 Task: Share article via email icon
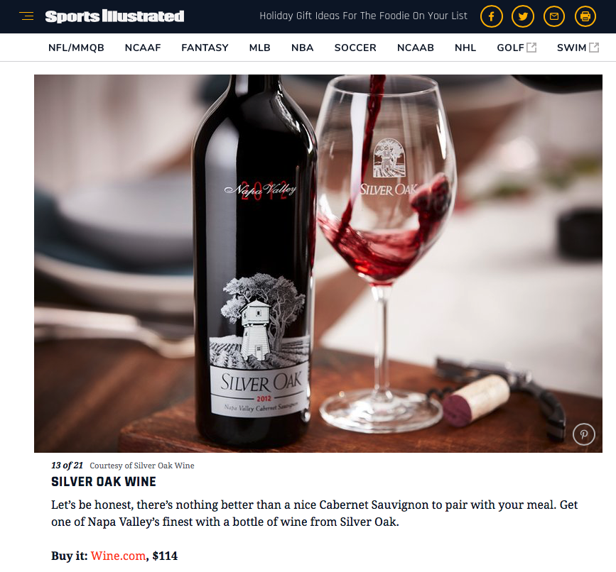point(554,16)
